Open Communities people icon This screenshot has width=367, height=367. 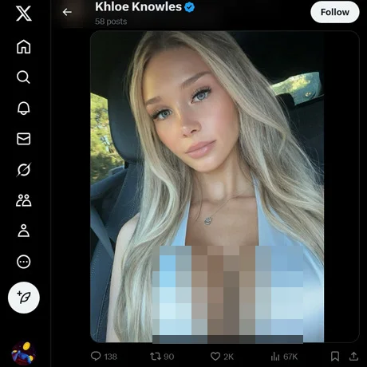point(24,200)
